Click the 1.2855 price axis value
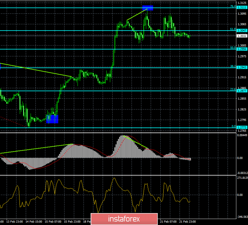Image resolution: width=248 pixels, height=225 pixels. (242, 99)
